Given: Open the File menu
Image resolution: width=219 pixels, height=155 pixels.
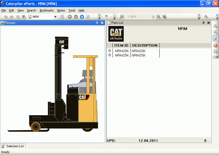Looking at the screenshot, I should pos(4,10).
